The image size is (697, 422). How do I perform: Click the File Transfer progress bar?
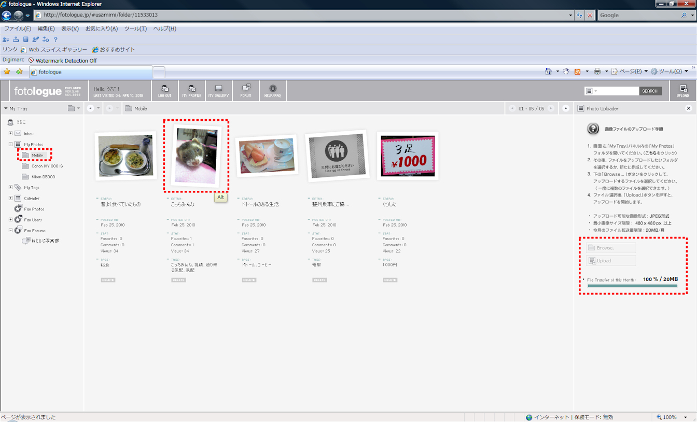(x=632, y=286)
